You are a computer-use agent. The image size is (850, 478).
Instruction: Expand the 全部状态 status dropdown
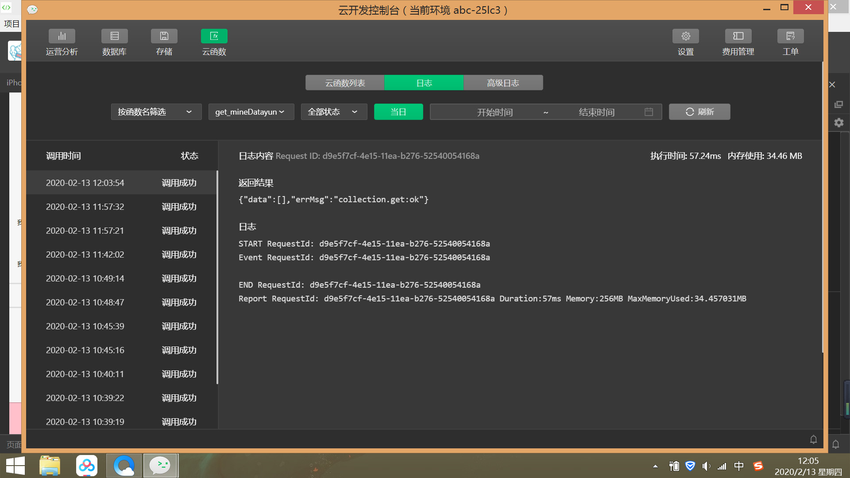[x=334, y=112]
